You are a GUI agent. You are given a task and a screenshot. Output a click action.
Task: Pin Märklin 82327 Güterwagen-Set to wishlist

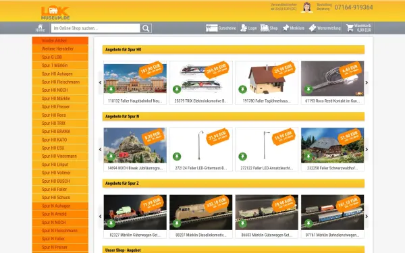tap(111, 223)
